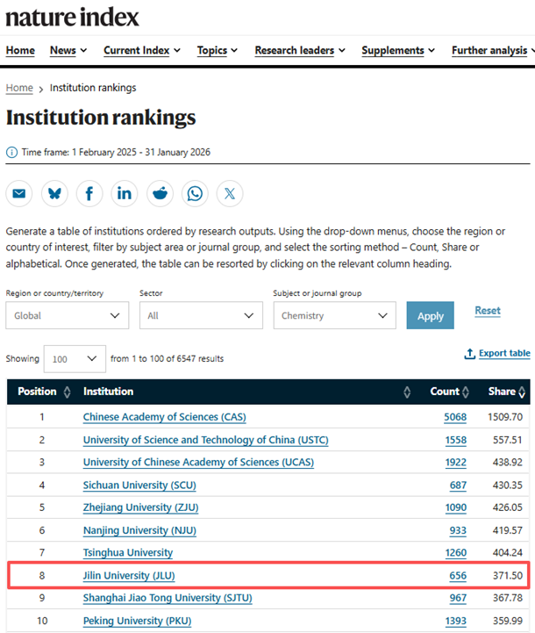Click count 1260 for Tsinghua University
Screen dimensions: 535x633
pyautogui.click(x=456, y=552)
